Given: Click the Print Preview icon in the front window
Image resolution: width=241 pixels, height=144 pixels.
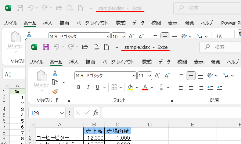Looking at the screenshot, I should pyautogui.click(x=96, y=47).
